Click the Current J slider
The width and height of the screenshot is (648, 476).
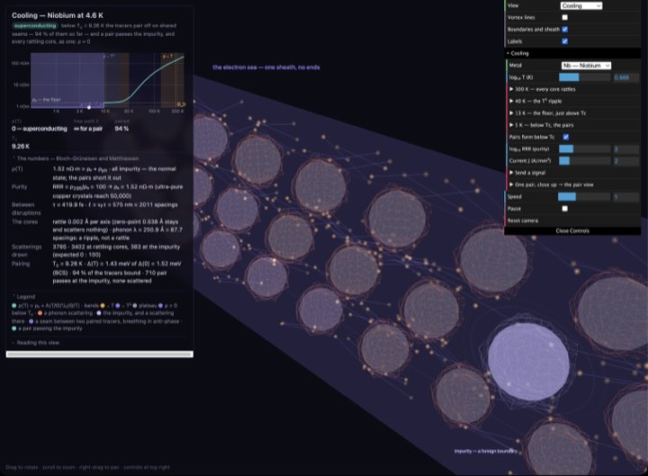tap(584, 161)
